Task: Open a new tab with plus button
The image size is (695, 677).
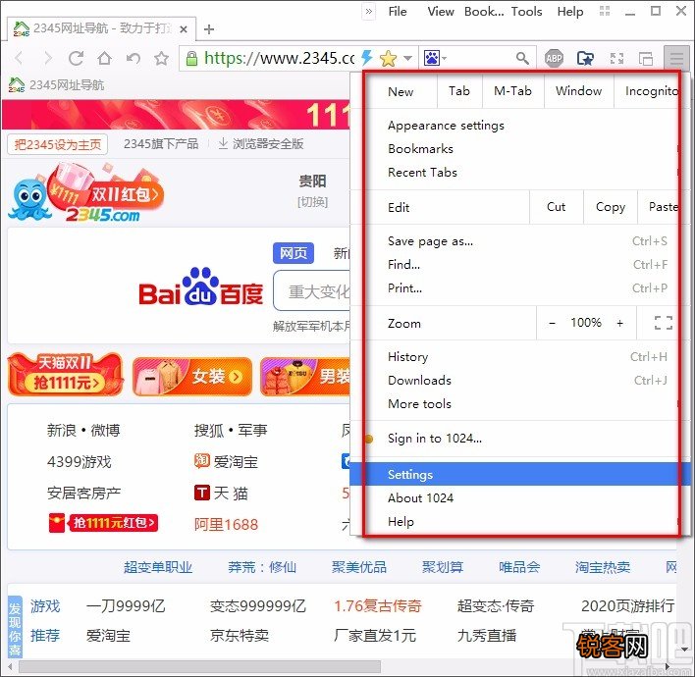Action: [x=209, y=29]
